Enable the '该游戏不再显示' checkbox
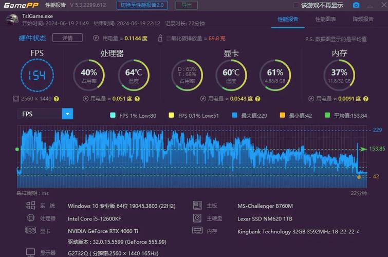This screenshot has height=257, width=388. [x=296, y=5]
